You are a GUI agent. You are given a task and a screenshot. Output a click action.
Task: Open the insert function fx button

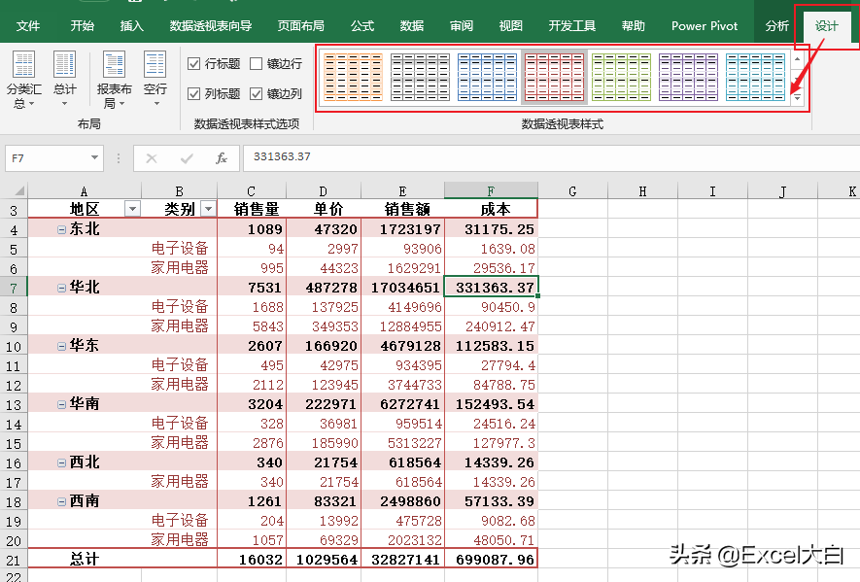[221, 158]
